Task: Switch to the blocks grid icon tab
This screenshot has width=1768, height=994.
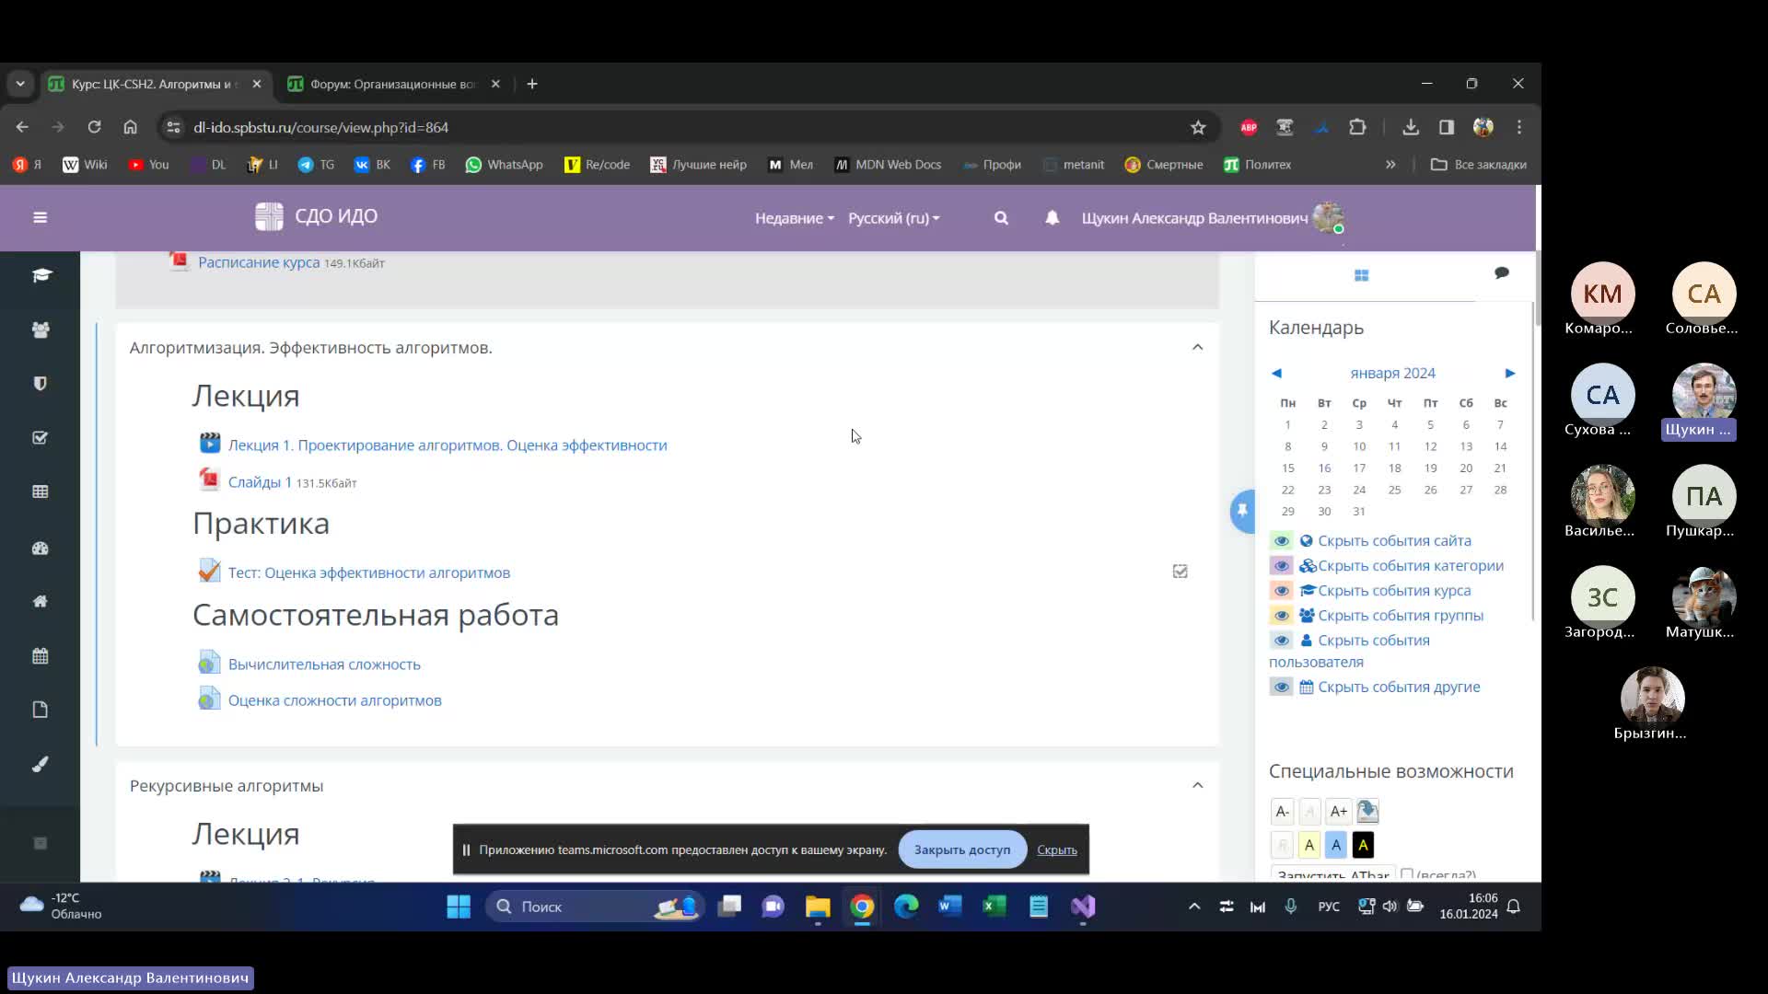Action: 1361,275
